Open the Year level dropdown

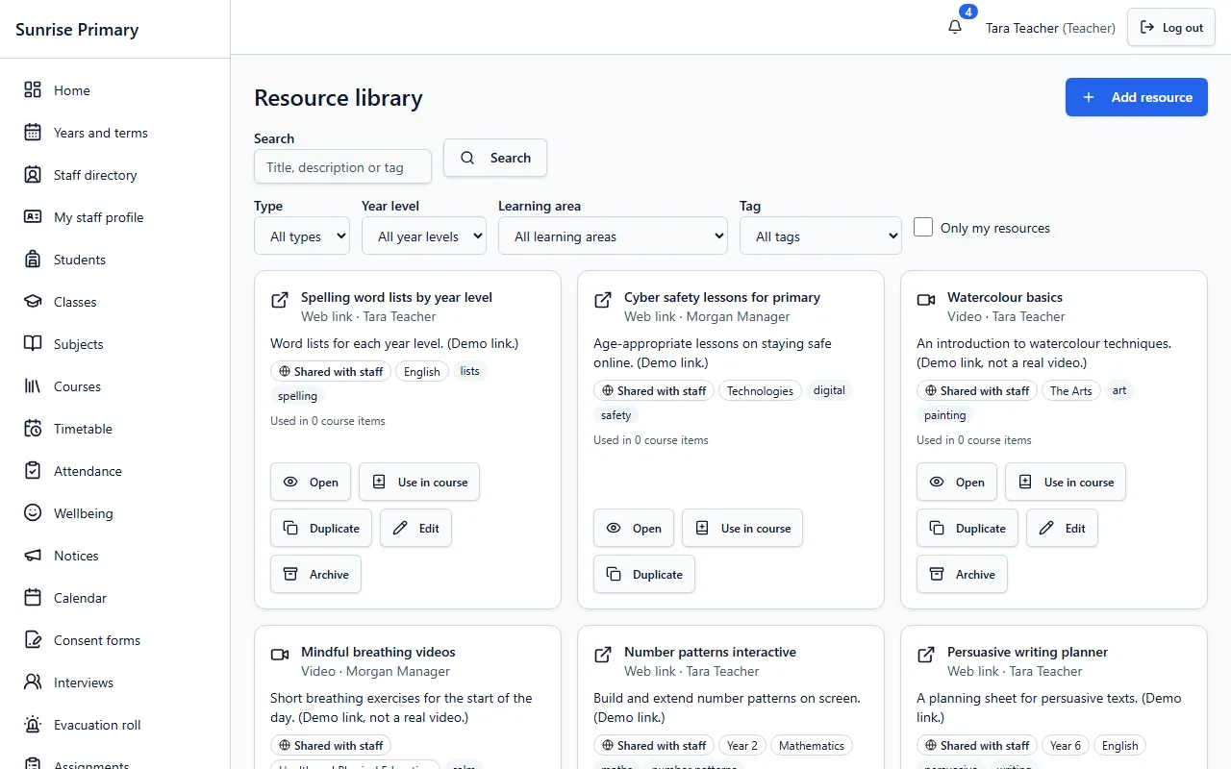tap(424, 236)
